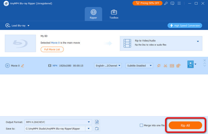Expand the English 2Channel audio dropdown
The height and width of the screenshot is (134, 208).
pyautogui.click(x=108, y=66)
